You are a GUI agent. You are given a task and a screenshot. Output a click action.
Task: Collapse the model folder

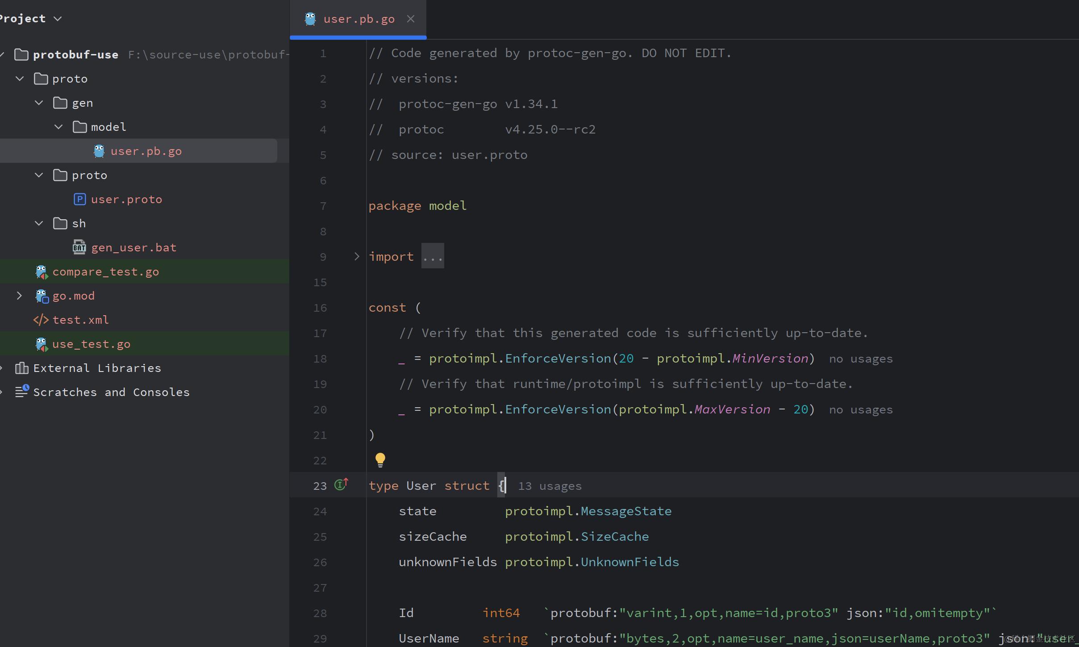[58, 127]
